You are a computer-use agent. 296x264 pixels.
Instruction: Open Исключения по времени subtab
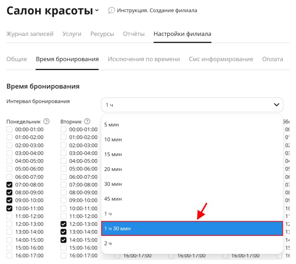pyautogui.click(x=144, y=59)
